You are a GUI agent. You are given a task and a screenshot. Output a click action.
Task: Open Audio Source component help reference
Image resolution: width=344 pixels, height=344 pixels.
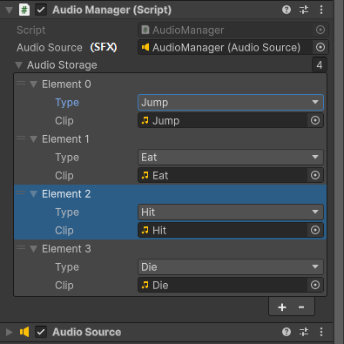[x=287, y=332]
